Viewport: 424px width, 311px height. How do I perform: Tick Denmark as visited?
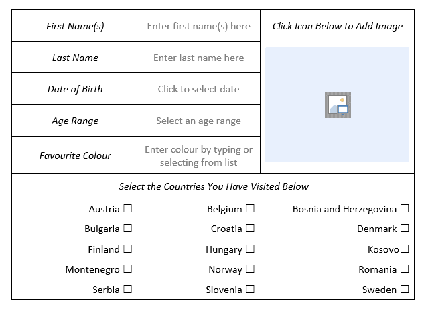404,229
